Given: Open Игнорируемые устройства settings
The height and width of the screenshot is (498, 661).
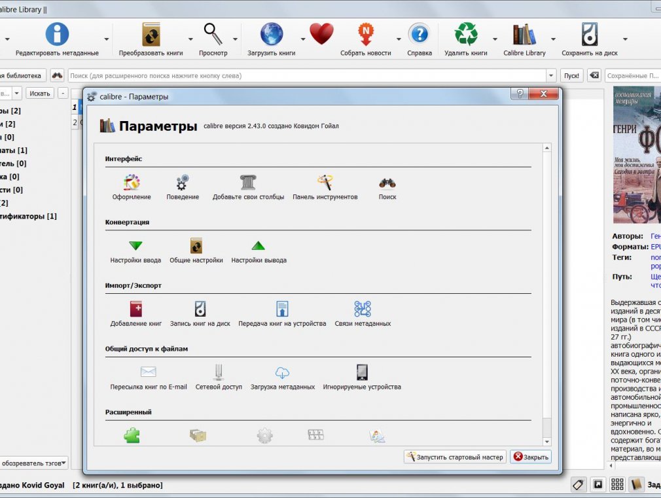Looking at the screenshot, I should 362,378.
